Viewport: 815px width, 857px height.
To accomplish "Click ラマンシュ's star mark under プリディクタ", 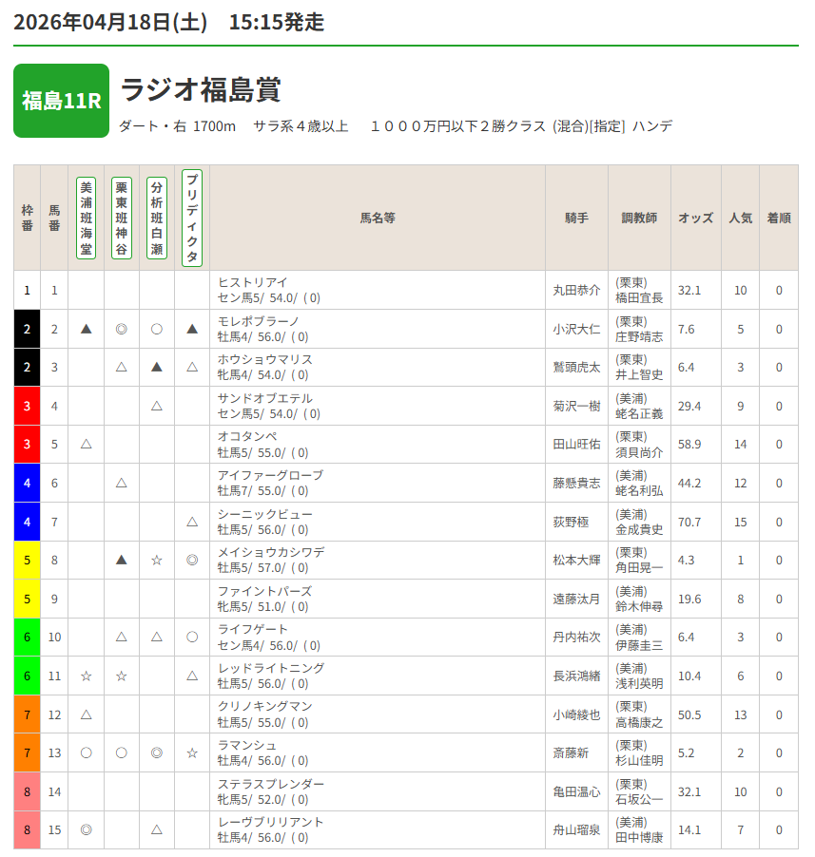I will [192, 752].
